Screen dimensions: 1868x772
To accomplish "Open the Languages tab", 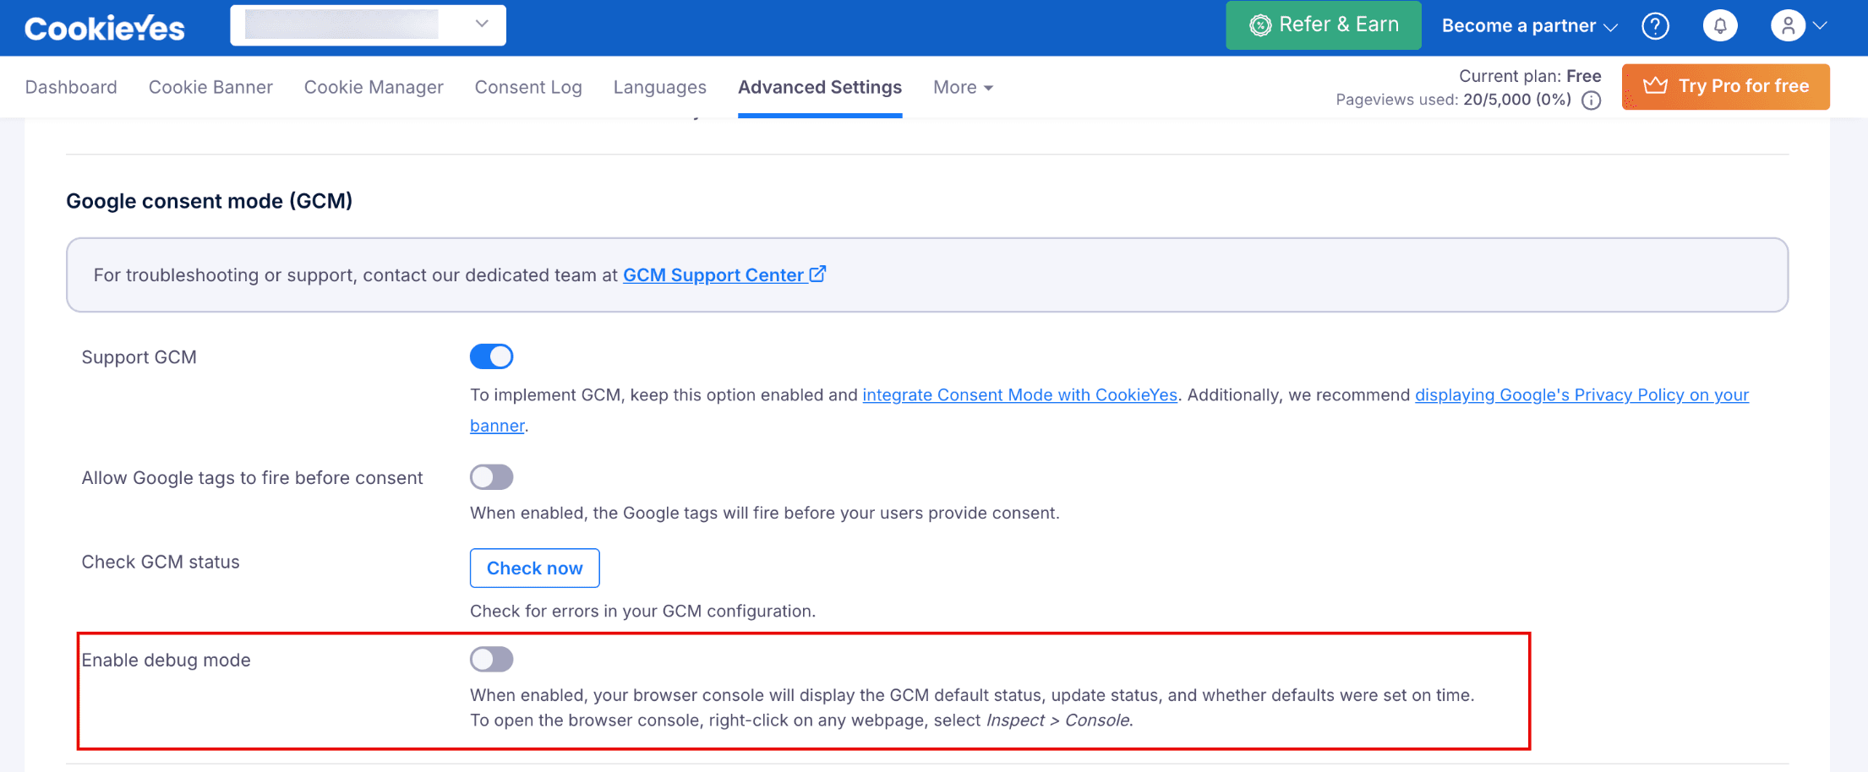I will pyautogui.click(x=659, y=87).
